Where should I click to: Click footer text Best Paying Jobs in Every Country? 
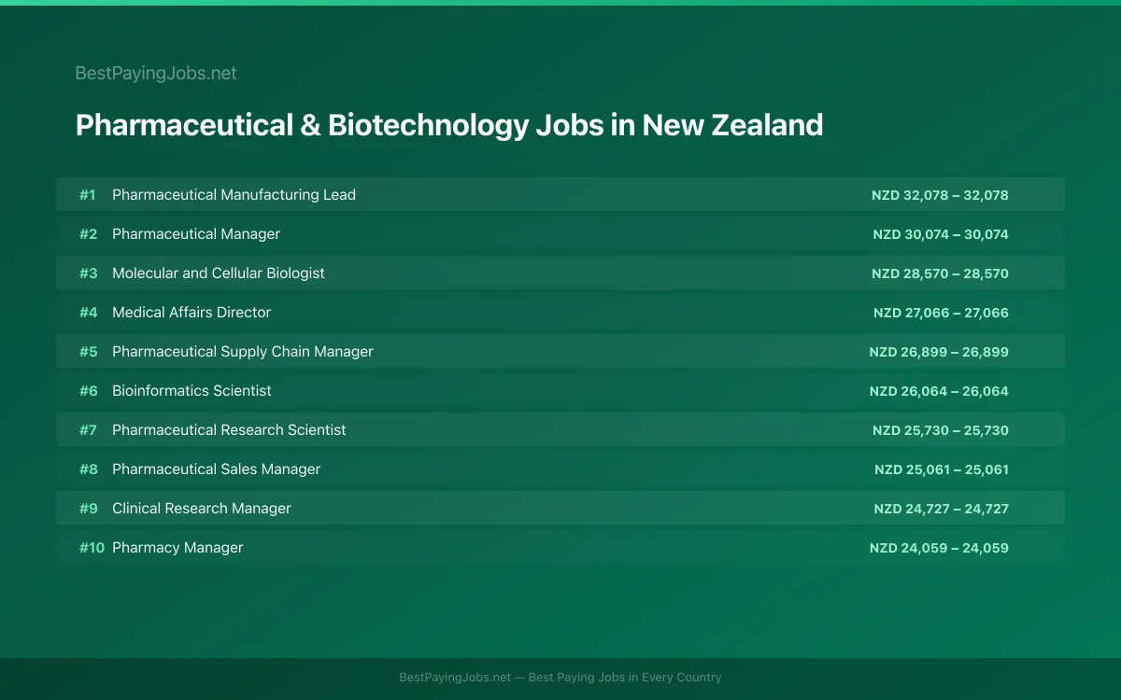point(625,678)
